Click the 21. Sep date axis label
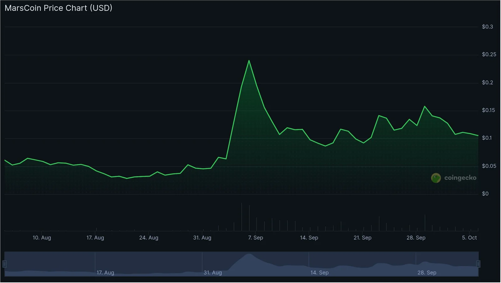The image size is (501, 283). (x=363, y=238)
